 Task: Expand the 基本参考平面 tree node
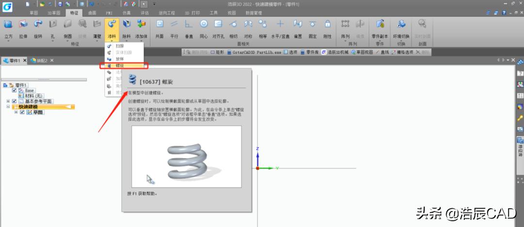[8, 101]
